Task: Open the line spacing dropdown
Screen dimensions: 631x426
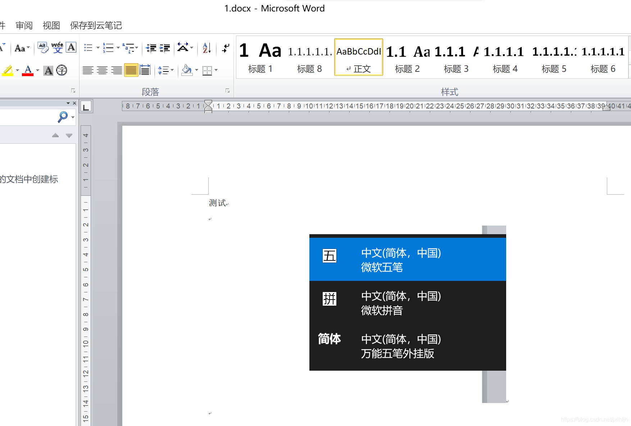Action: [172, 70]
